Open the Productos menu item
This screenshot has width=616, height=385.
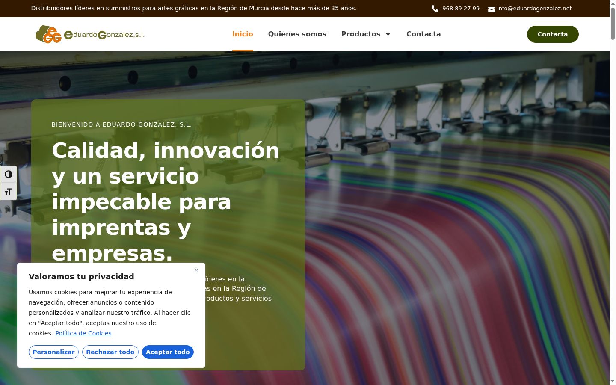click(361, 34)
